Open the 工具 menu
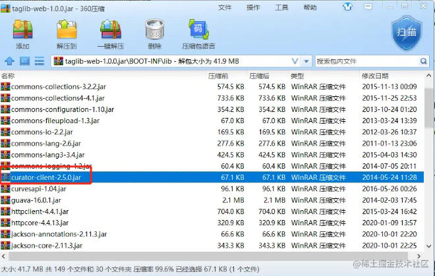 pos(281,7)
